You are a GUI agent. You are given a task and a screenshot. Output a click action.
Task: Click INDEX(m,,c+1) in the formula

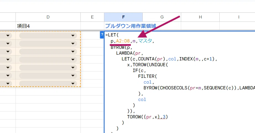[197, 59]
